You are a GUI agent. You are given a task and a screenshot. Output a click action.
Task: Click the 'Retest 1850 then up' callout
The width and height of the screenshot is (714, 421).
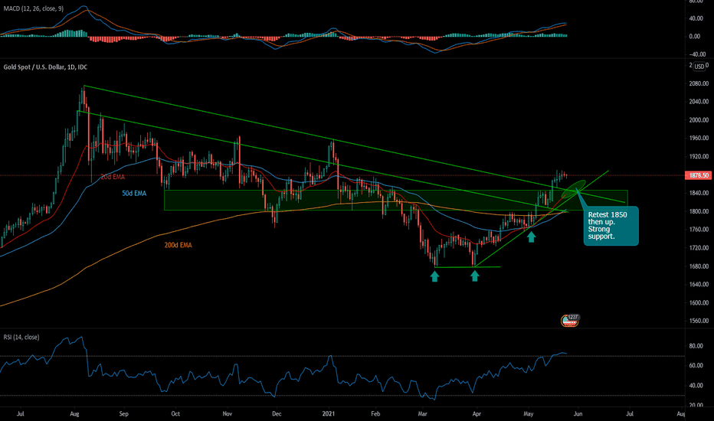coord(611,226)
